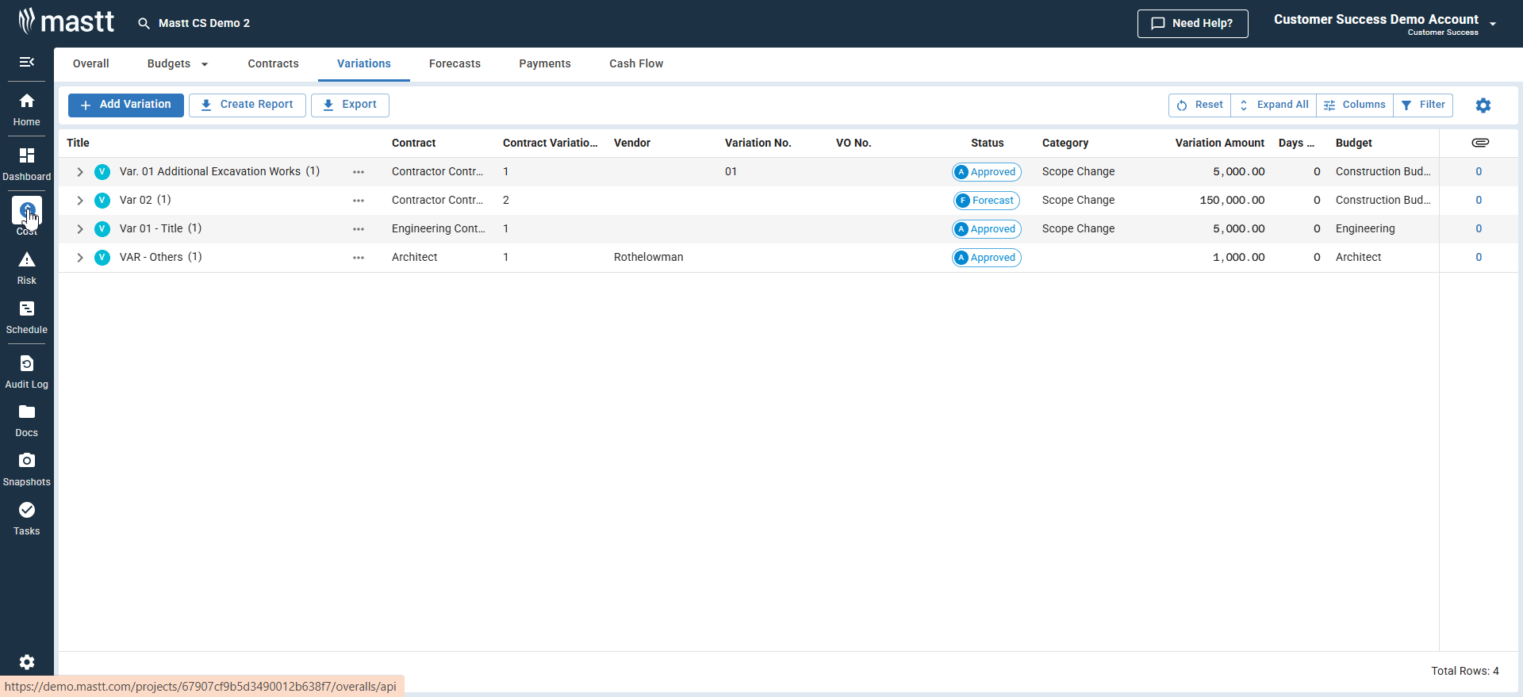
Task: Expand the Var 02 row
Action: click(80, 201)
